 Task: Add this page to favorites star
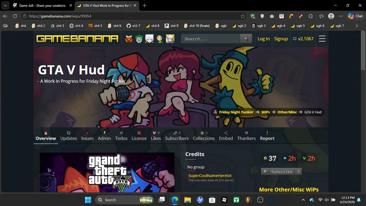[x=243, y=16]
